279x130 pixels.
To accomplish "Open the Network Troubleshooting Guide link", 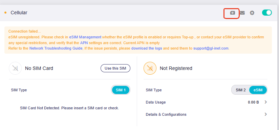I will (x=56, y=48).
